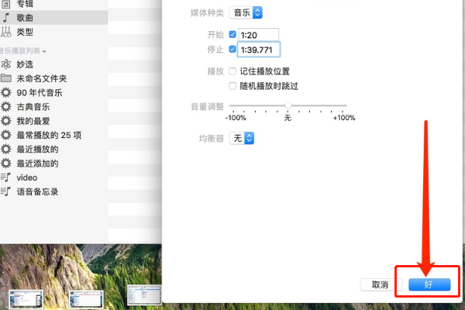Click the third desktop screenshot thumbnail
Image resolution: width=465 pixels, height=310 pixels.
(144, 294)
